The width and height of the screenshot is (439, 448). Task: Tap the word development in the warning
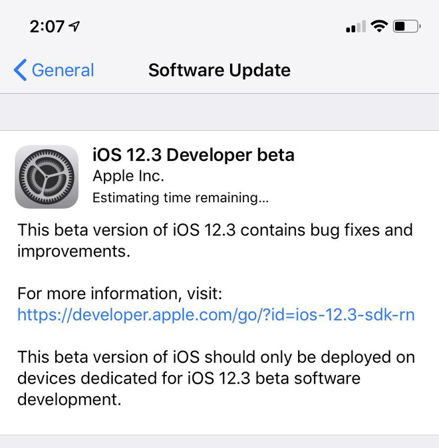pyautogui.click(x=69, y=399)
